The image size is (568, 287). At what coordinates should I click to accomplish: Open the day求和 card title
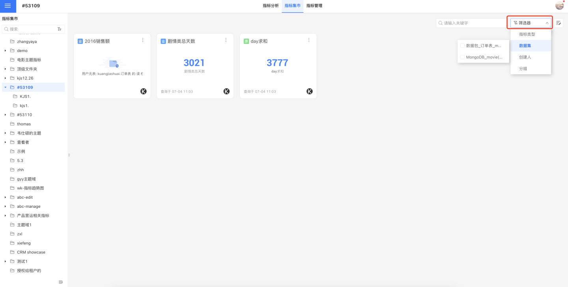[x=259, y=41]
